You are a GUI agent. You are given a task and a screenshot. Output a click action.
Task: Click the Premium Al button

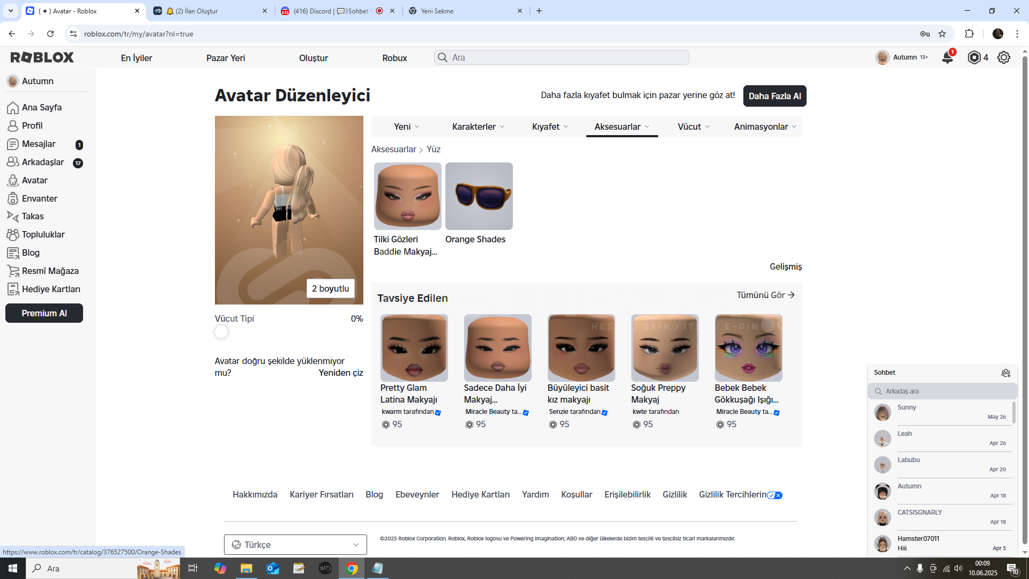point(44,313)
